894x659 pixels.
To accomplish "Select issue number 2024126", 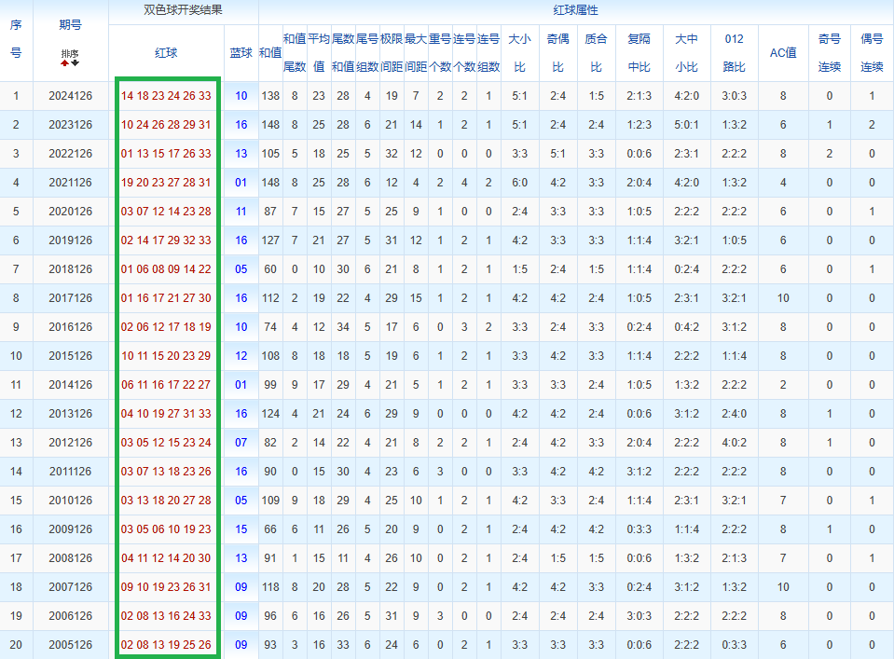I will coord(70,96).
